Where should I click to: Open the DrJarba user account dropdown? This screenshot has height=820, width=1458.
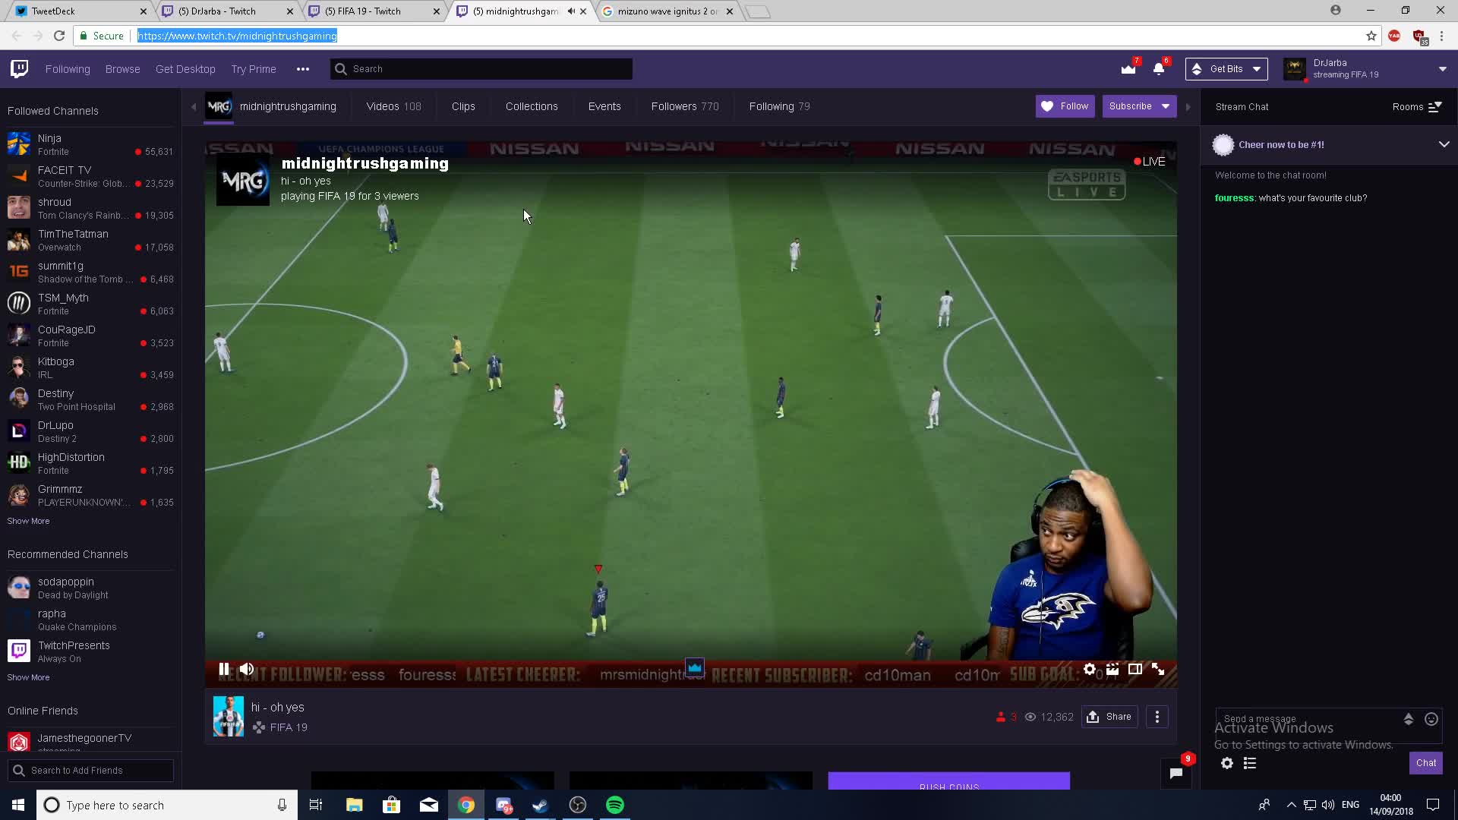(1443, 69)
